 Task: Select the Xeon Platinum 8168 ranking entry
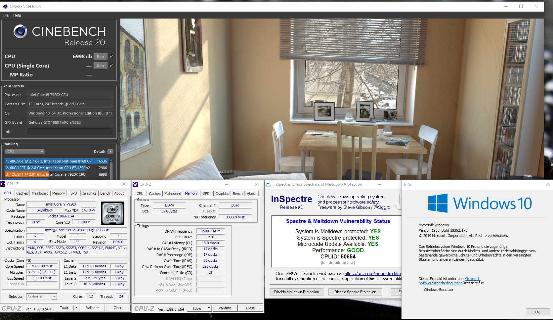(x=57, y=161)
